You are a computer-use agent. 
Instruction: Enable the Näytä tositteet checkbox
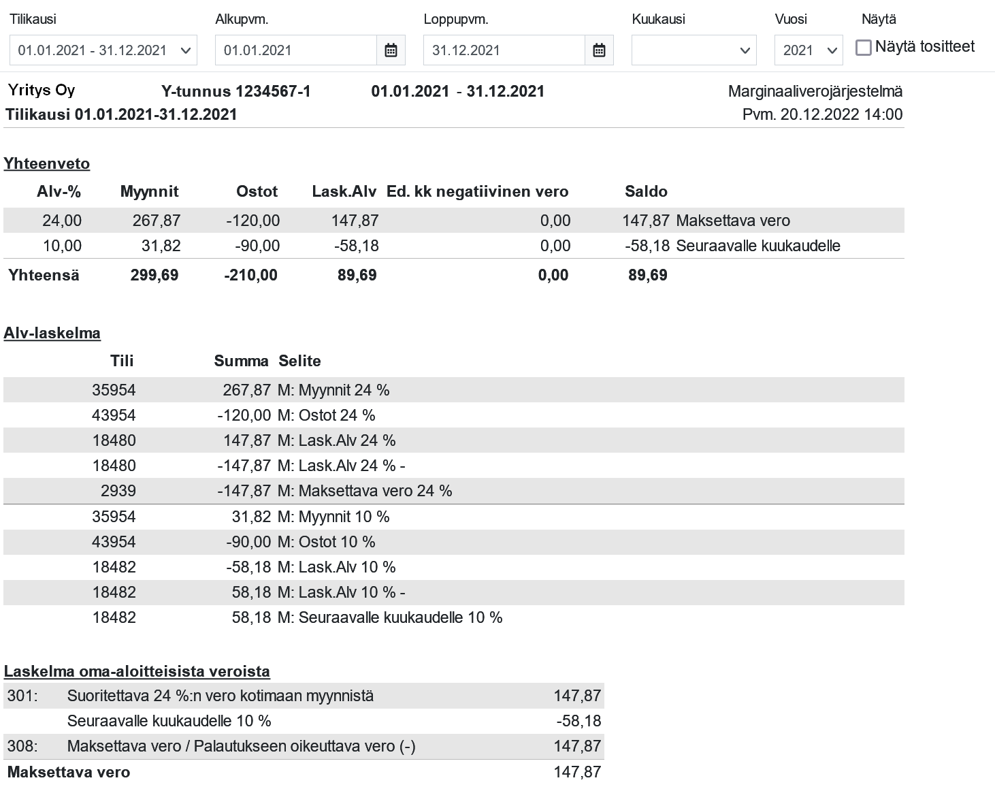(x=863, y=48)
